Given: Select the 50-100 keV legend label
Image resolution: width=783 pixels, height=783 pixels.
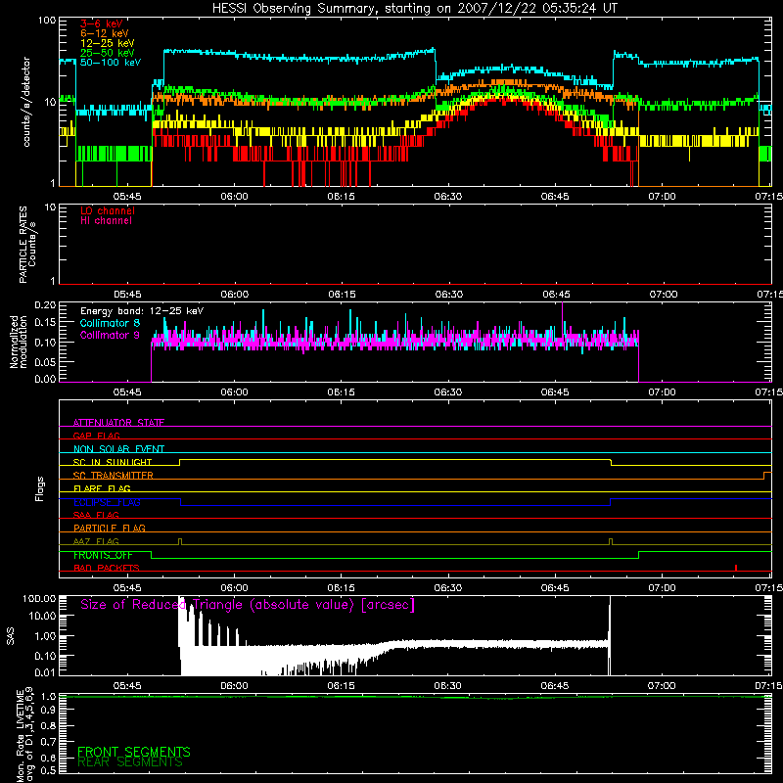Looking at the screenshot, I should pyautogui.click(x=111, y=63).
